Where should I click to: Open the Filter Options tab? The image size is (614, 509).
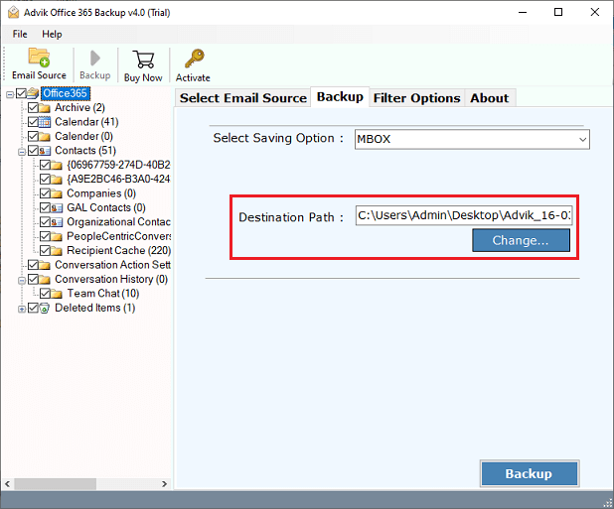(416, 98)
